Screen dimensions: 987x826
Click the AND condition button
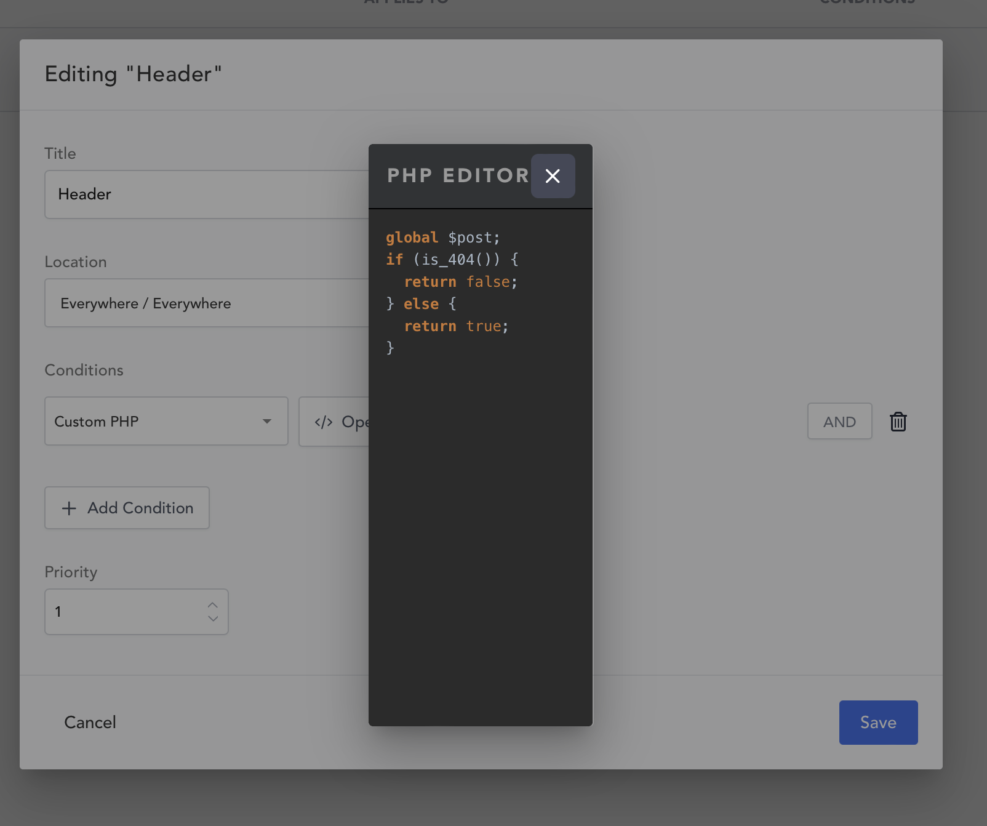[839, 421]
